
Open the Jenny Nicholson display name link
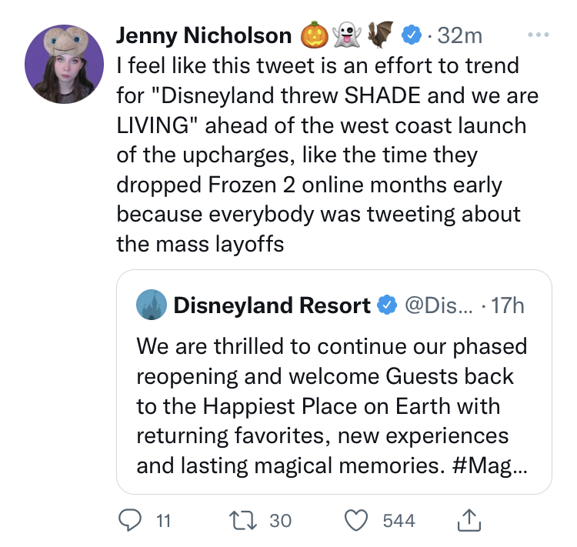point(204,35)
